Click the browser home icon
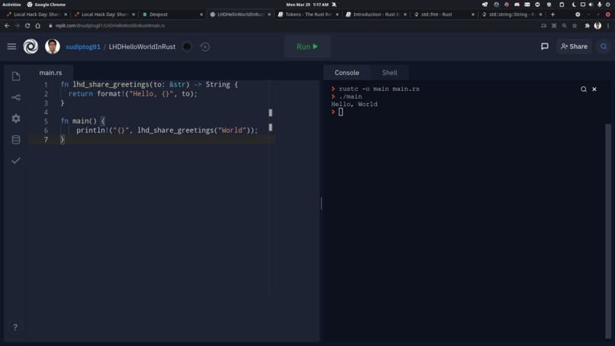 pyautogui.click(x=37, y=25)
